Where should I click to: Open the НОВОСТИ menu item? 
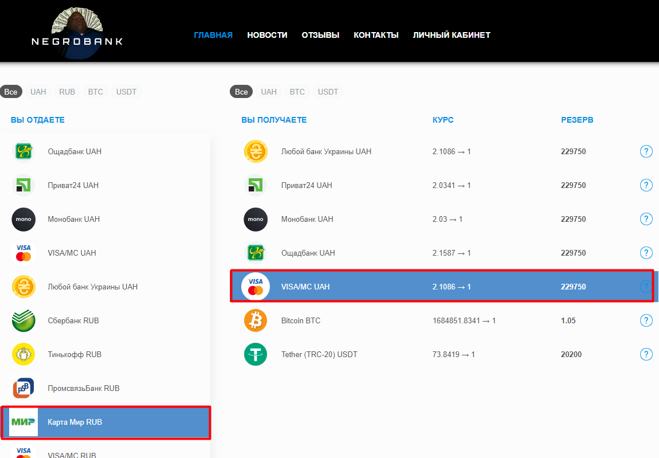pyautogui.click(x=267, y=35)
